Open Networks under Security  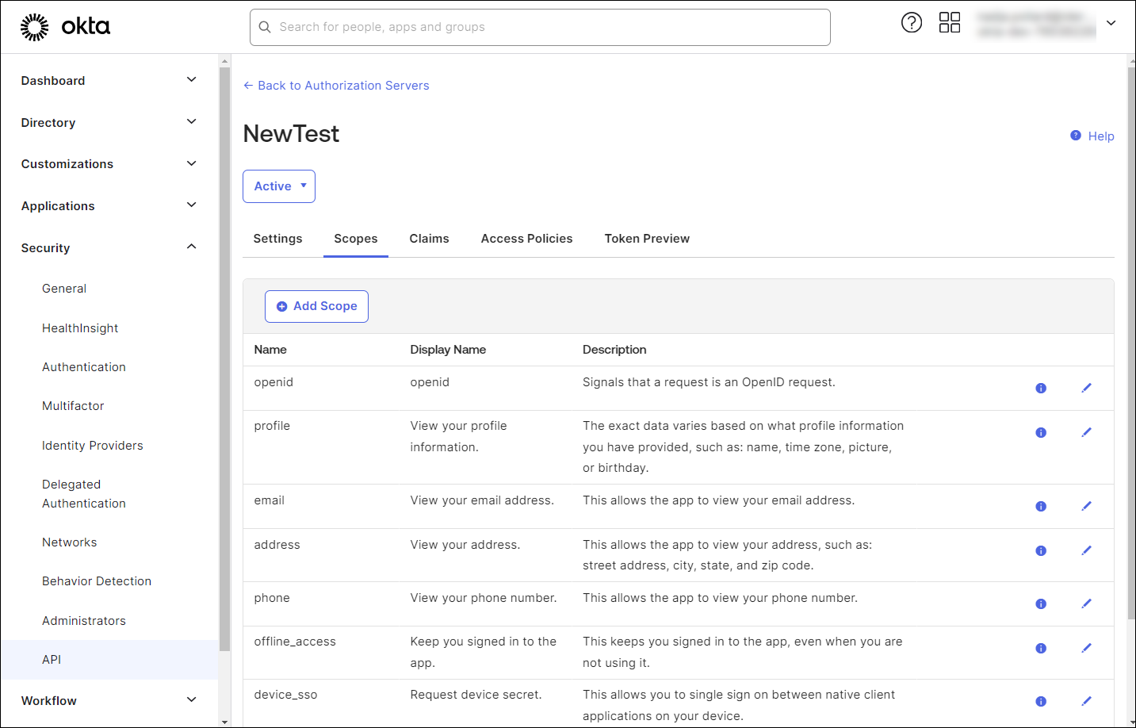(x=70, y=542)
